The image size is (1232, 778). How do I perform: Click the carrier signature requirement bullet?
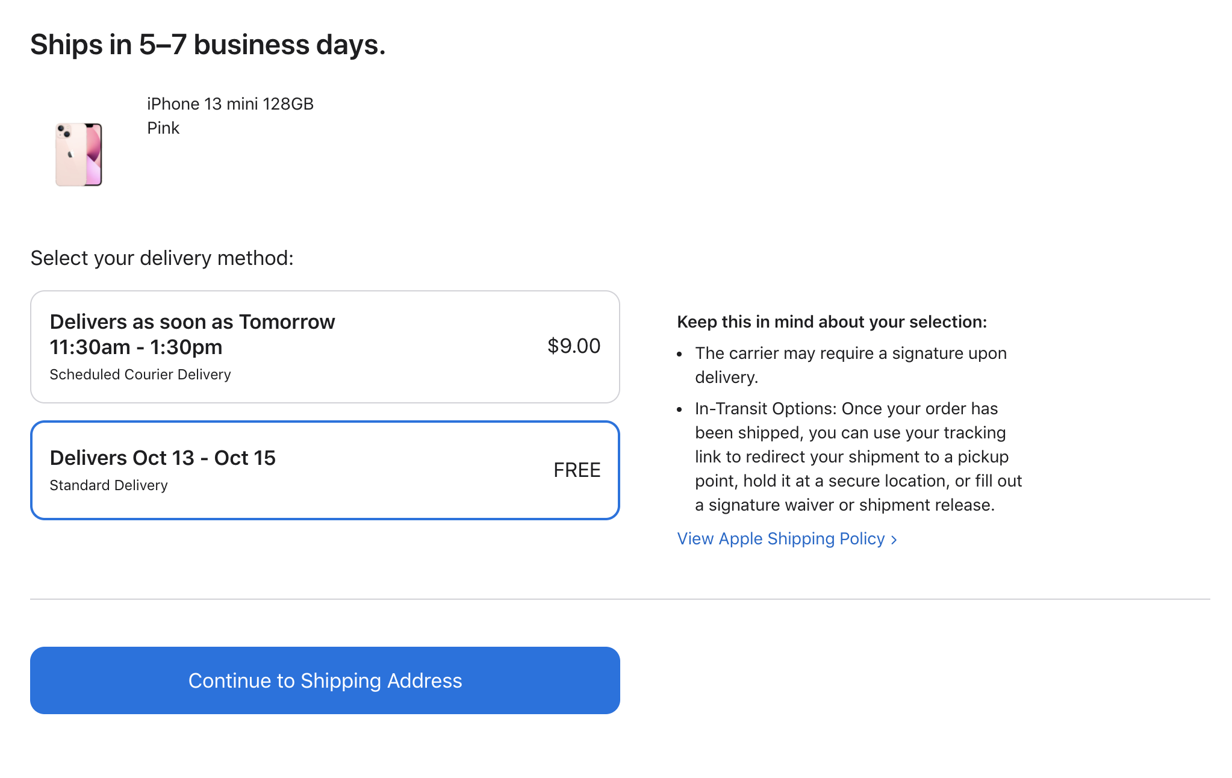(851, 365)
